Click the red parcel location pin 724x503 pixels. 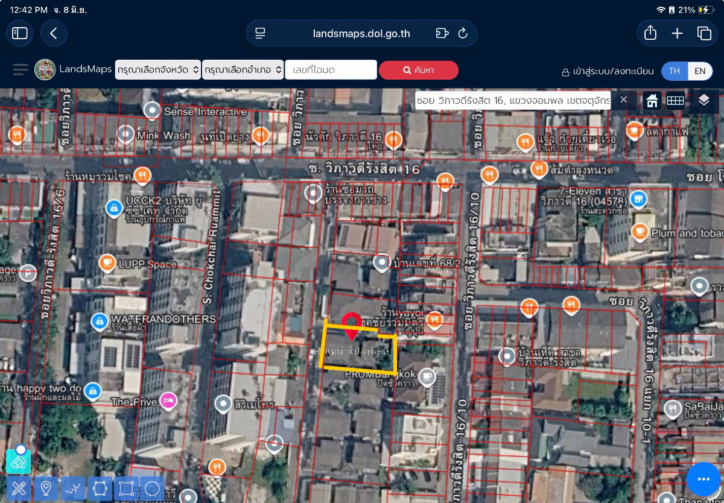pos(351,327)
